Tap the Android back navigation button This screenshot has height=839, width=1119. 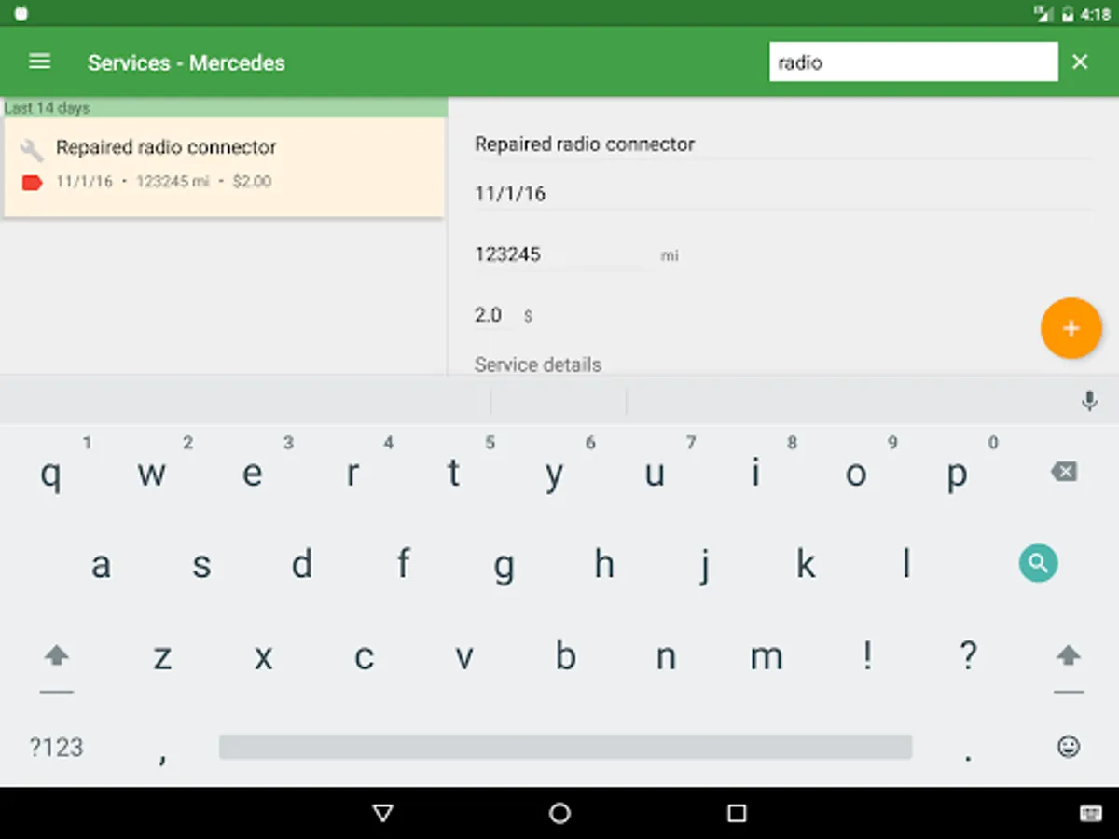click(382, 813)
